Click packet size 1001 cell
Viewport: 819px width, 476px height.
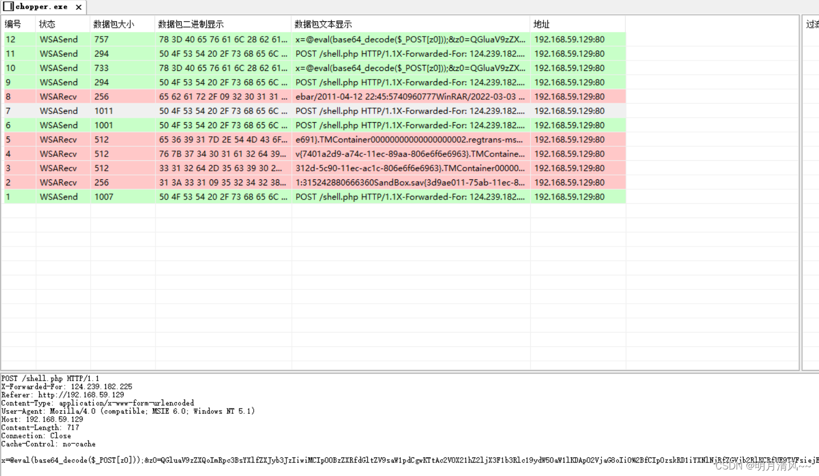[104, 125]
